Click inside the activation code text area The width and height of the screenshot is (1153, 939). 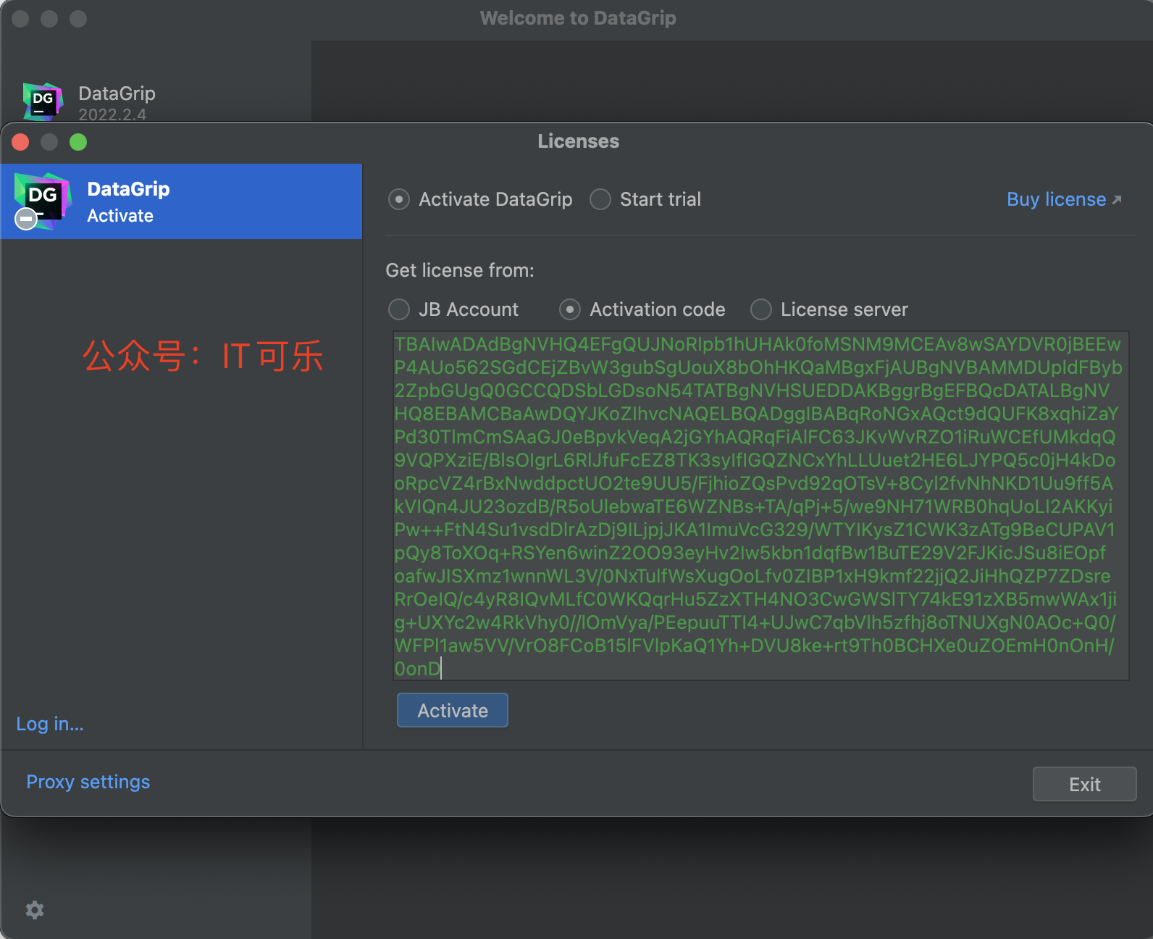[760, 506]
